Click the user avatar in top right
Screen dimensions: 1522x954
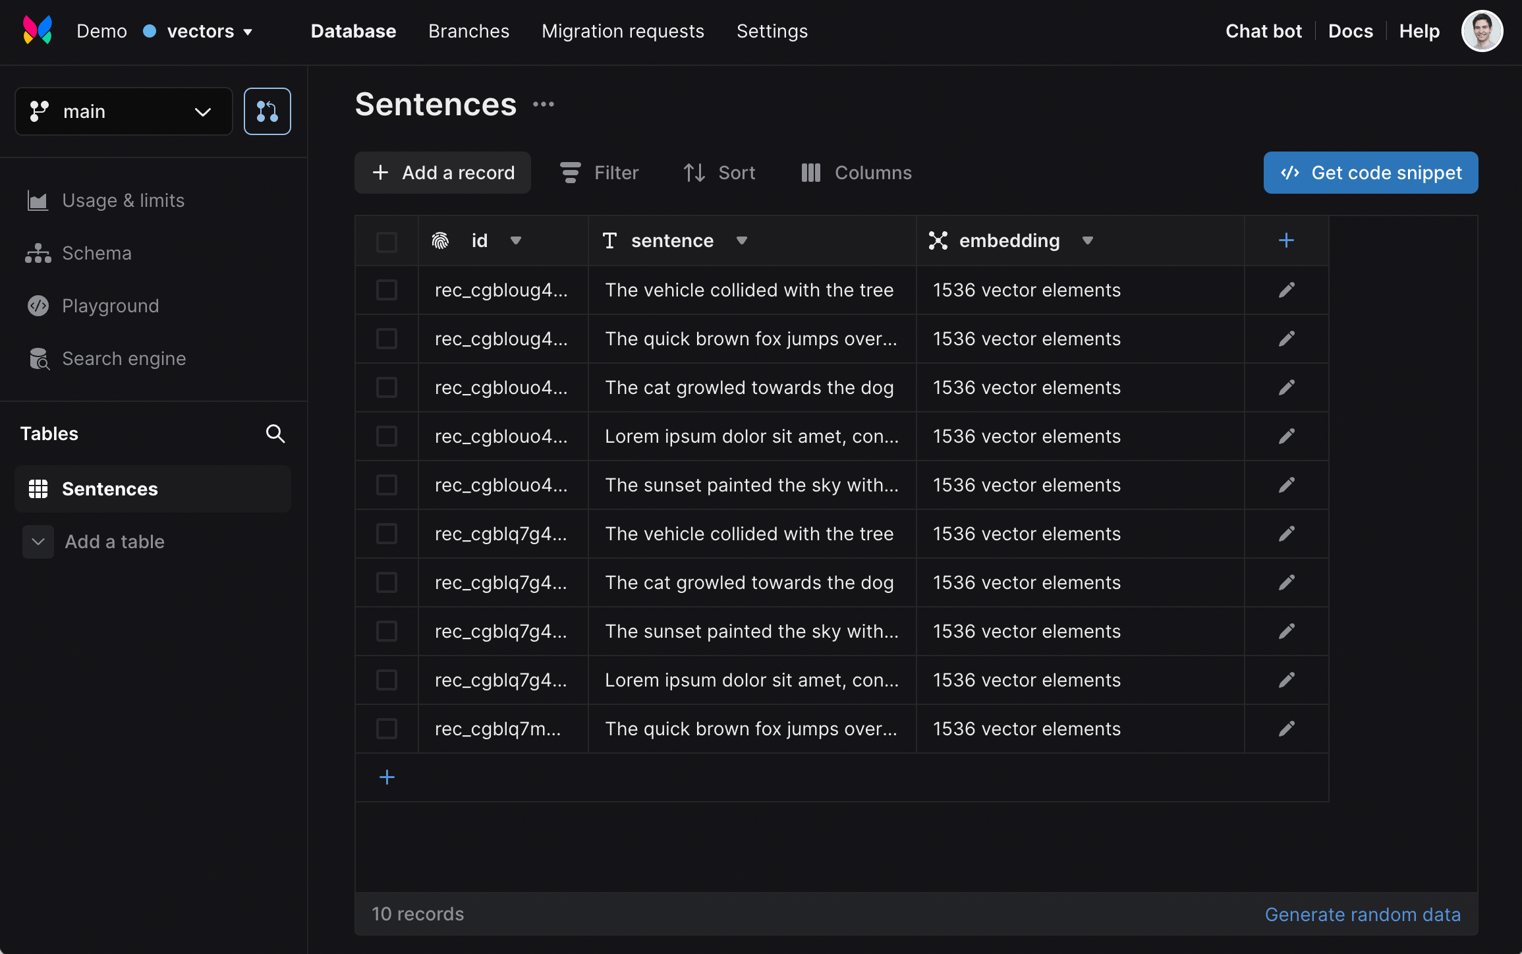click(1481, 31)
